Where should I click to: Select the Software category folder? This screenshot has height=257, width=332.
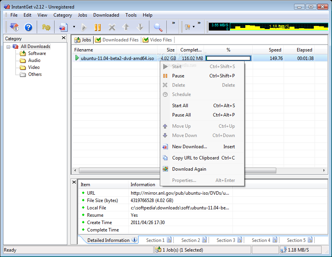click(37, 53)
